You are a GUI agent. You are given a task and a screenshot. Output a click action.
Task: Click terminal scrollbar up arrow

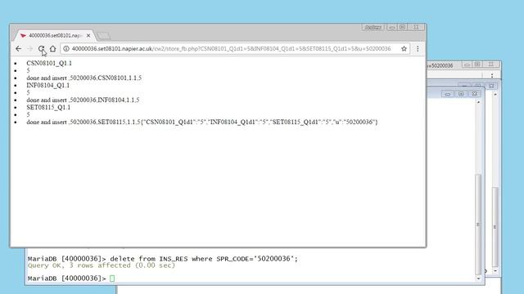(478, 102)
